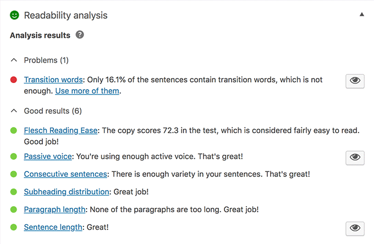The image size is (374, 244).
Task: Click the green bullet beside Passive voice
Action: click(x=14, y=157)
